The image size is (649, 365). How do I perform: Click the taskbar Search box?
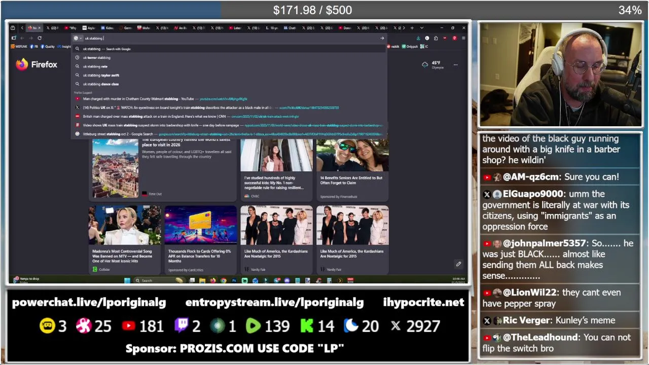[x=160, y=280]
